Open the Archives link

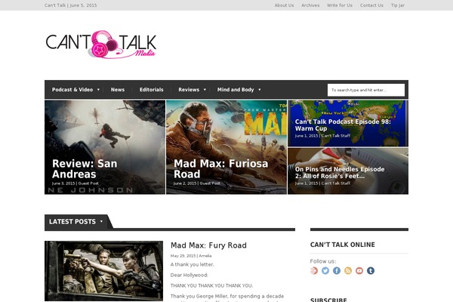[x=310, y=5]
